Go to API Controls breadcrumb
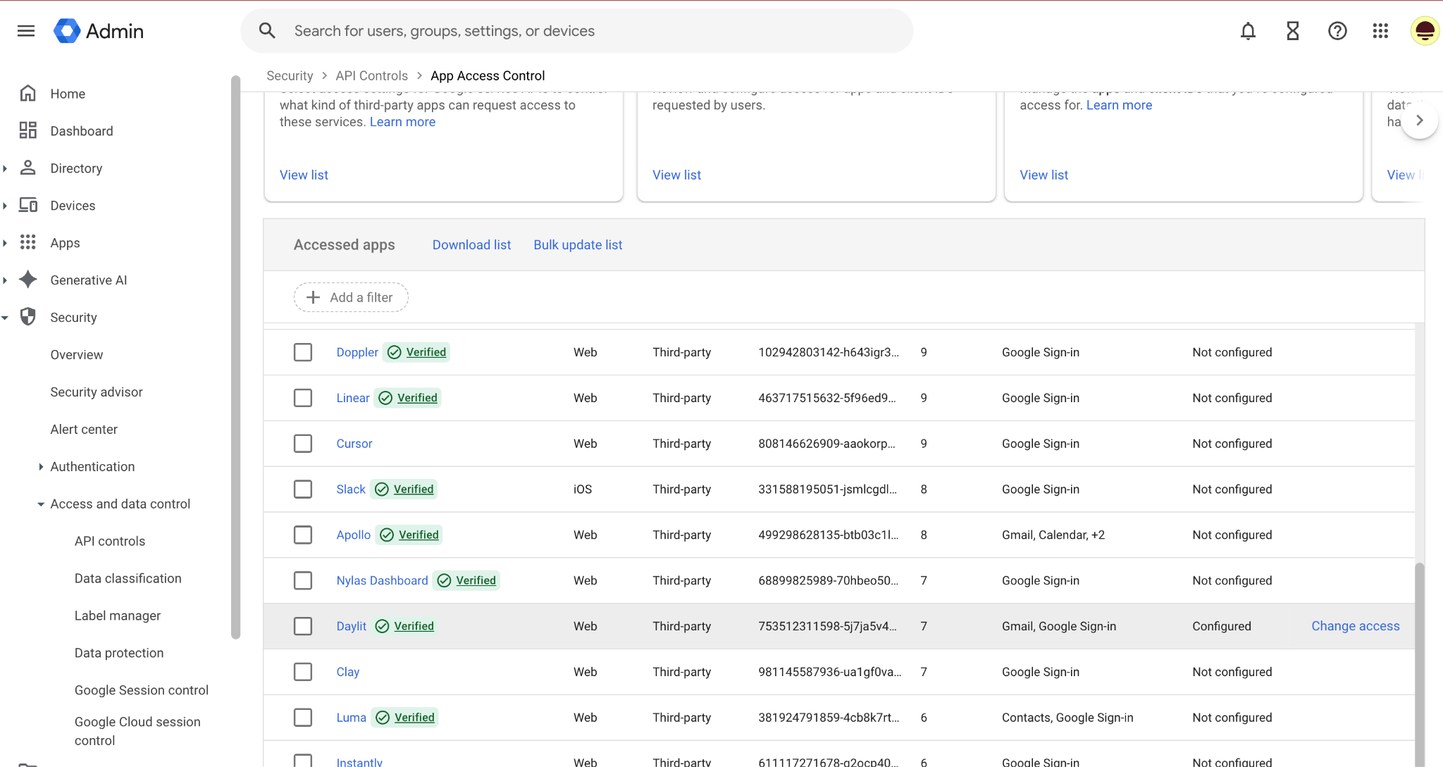The width and height of the screenshot is (1443, 767). point(371,76)
